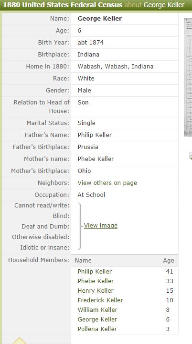Screen dimensions: 192x344
Task: Select household member Philip Keller, age 41
Action: pos(95,271)
